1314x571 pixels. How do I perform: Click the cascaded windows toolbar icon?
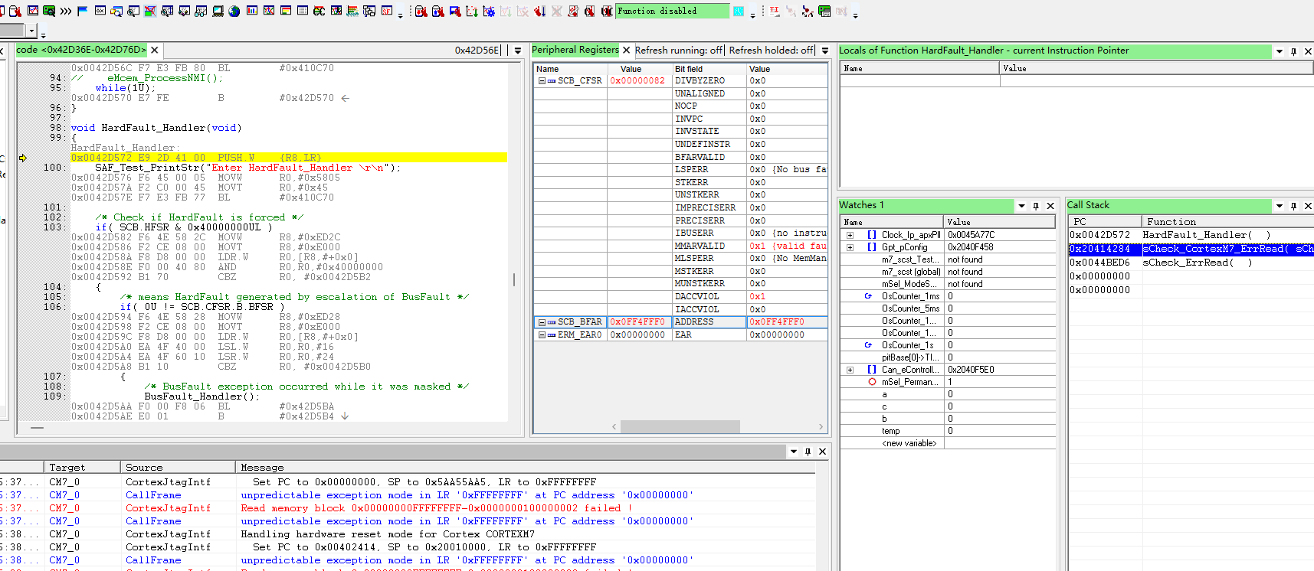point(369,11)
